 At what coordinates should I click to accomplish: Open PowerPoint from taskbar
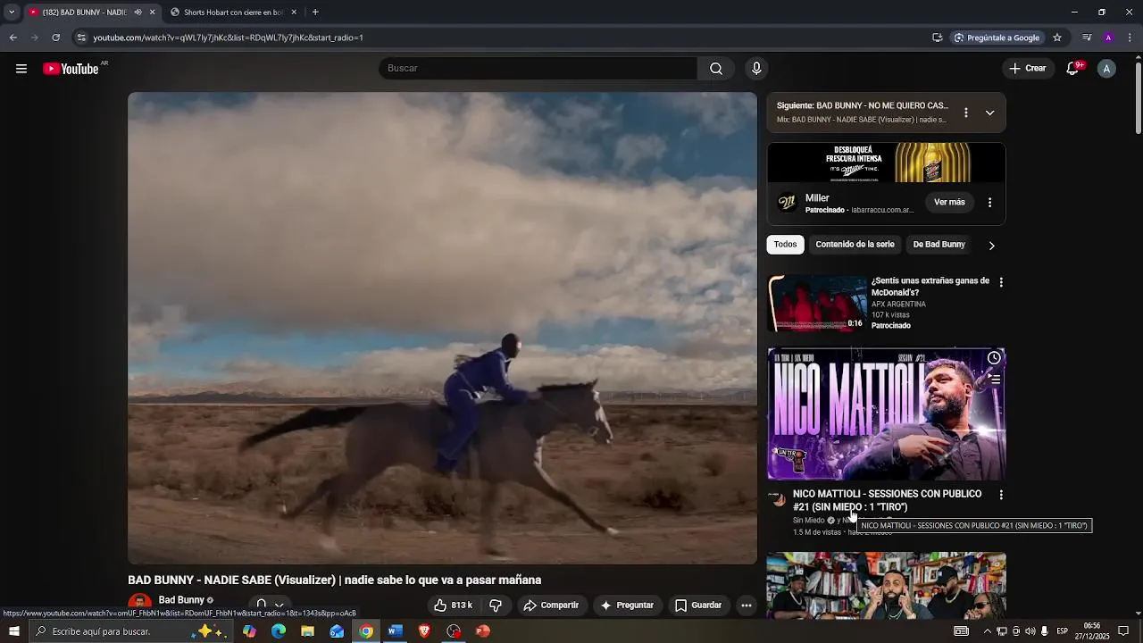(483, 631)
